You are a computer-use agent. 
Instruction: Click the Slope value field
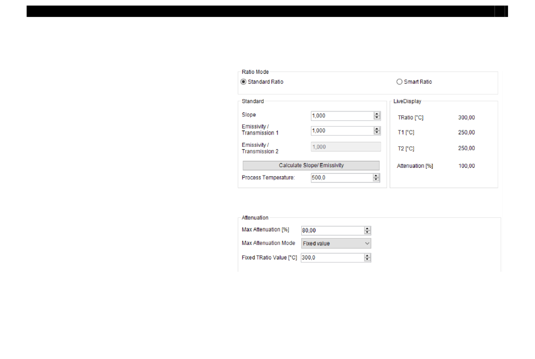pyautogui.click(x=342, y=116)
